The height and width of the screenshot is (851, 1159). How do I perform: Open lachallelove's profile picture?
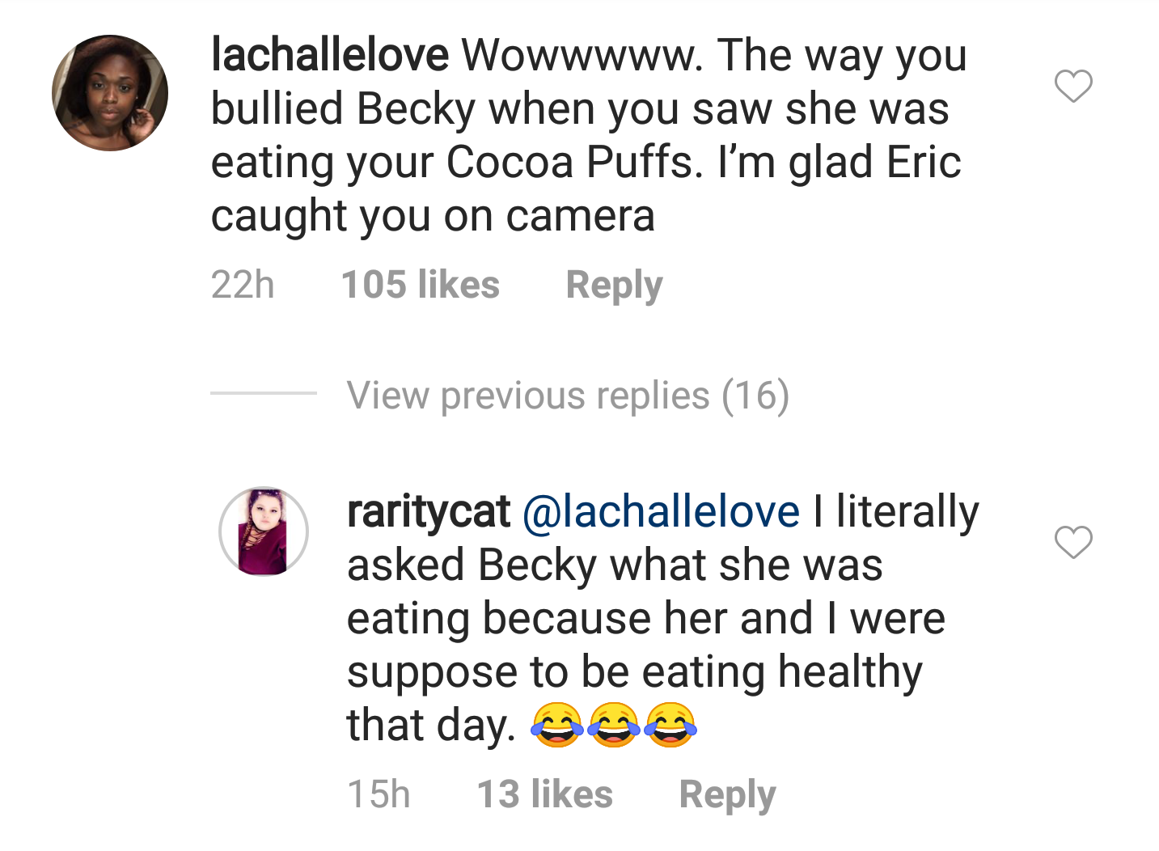click(110, 93)
